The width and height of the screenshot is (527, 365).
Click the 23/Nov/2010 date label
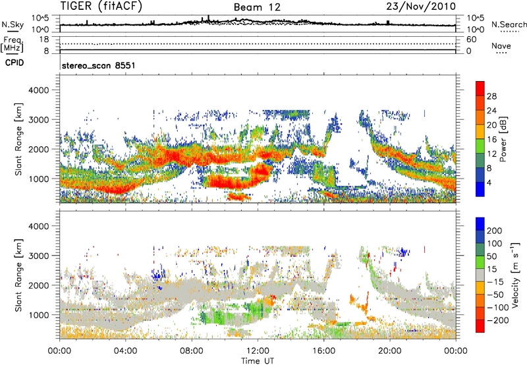click(x=421, y=6)
